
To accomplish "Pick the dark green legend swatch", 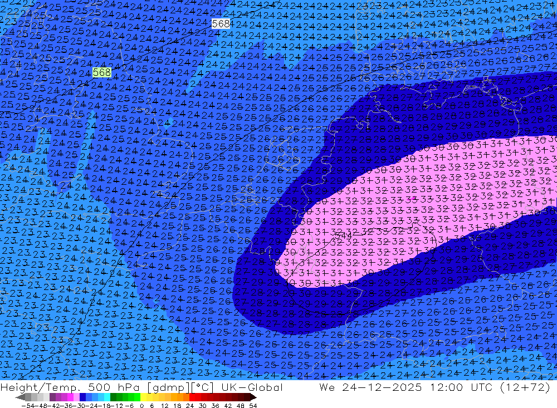I will point(114,397).
